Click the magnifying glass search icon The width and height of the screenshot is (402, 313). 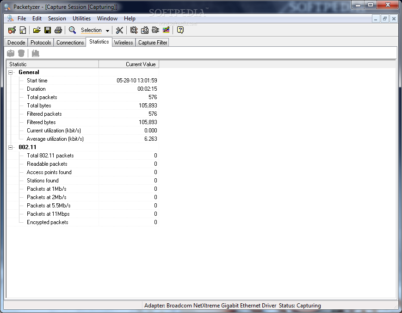[72, 30]
